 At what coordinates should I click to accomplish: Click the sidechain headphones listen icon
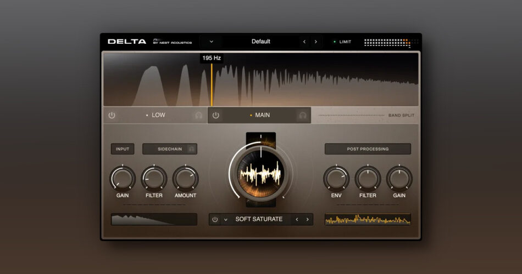pyautogui.click(x=192, y=149)
